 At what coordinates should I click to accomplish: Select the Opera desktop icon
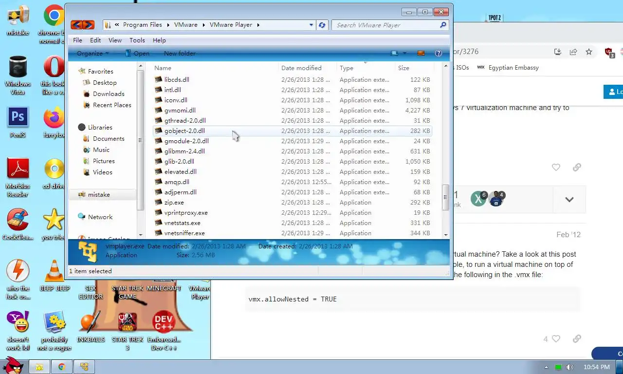coord(54,75)
